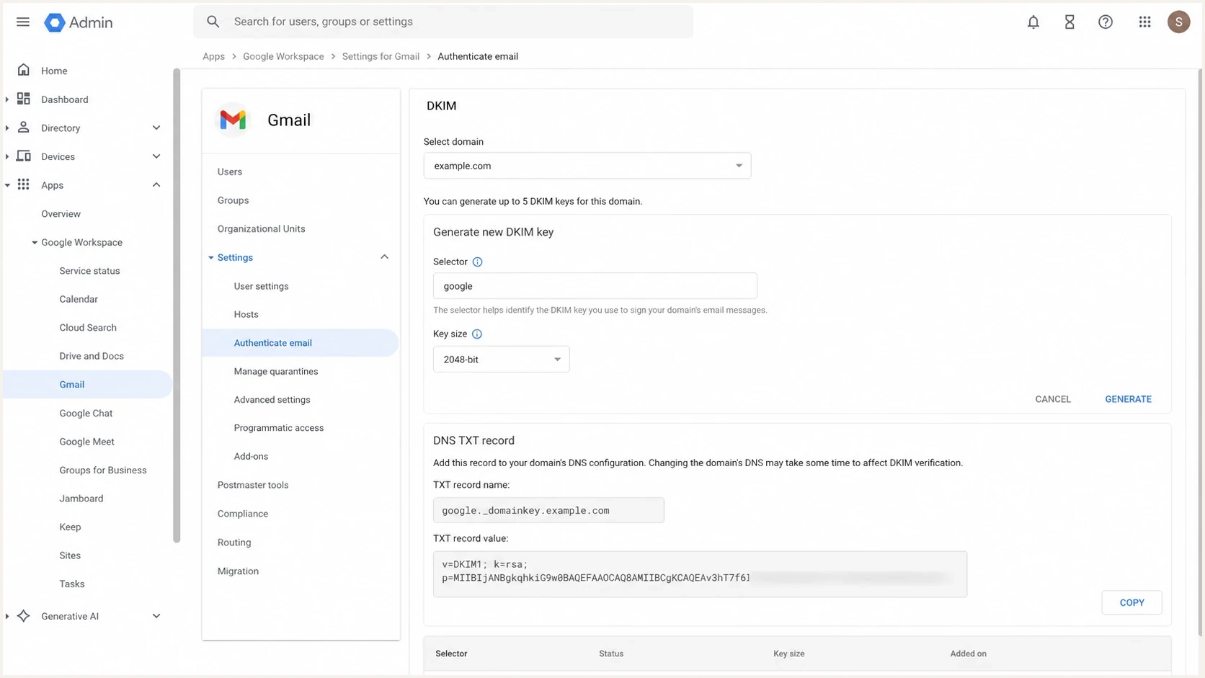
Task: Open User settings
Action: click(x=261, y=286)
